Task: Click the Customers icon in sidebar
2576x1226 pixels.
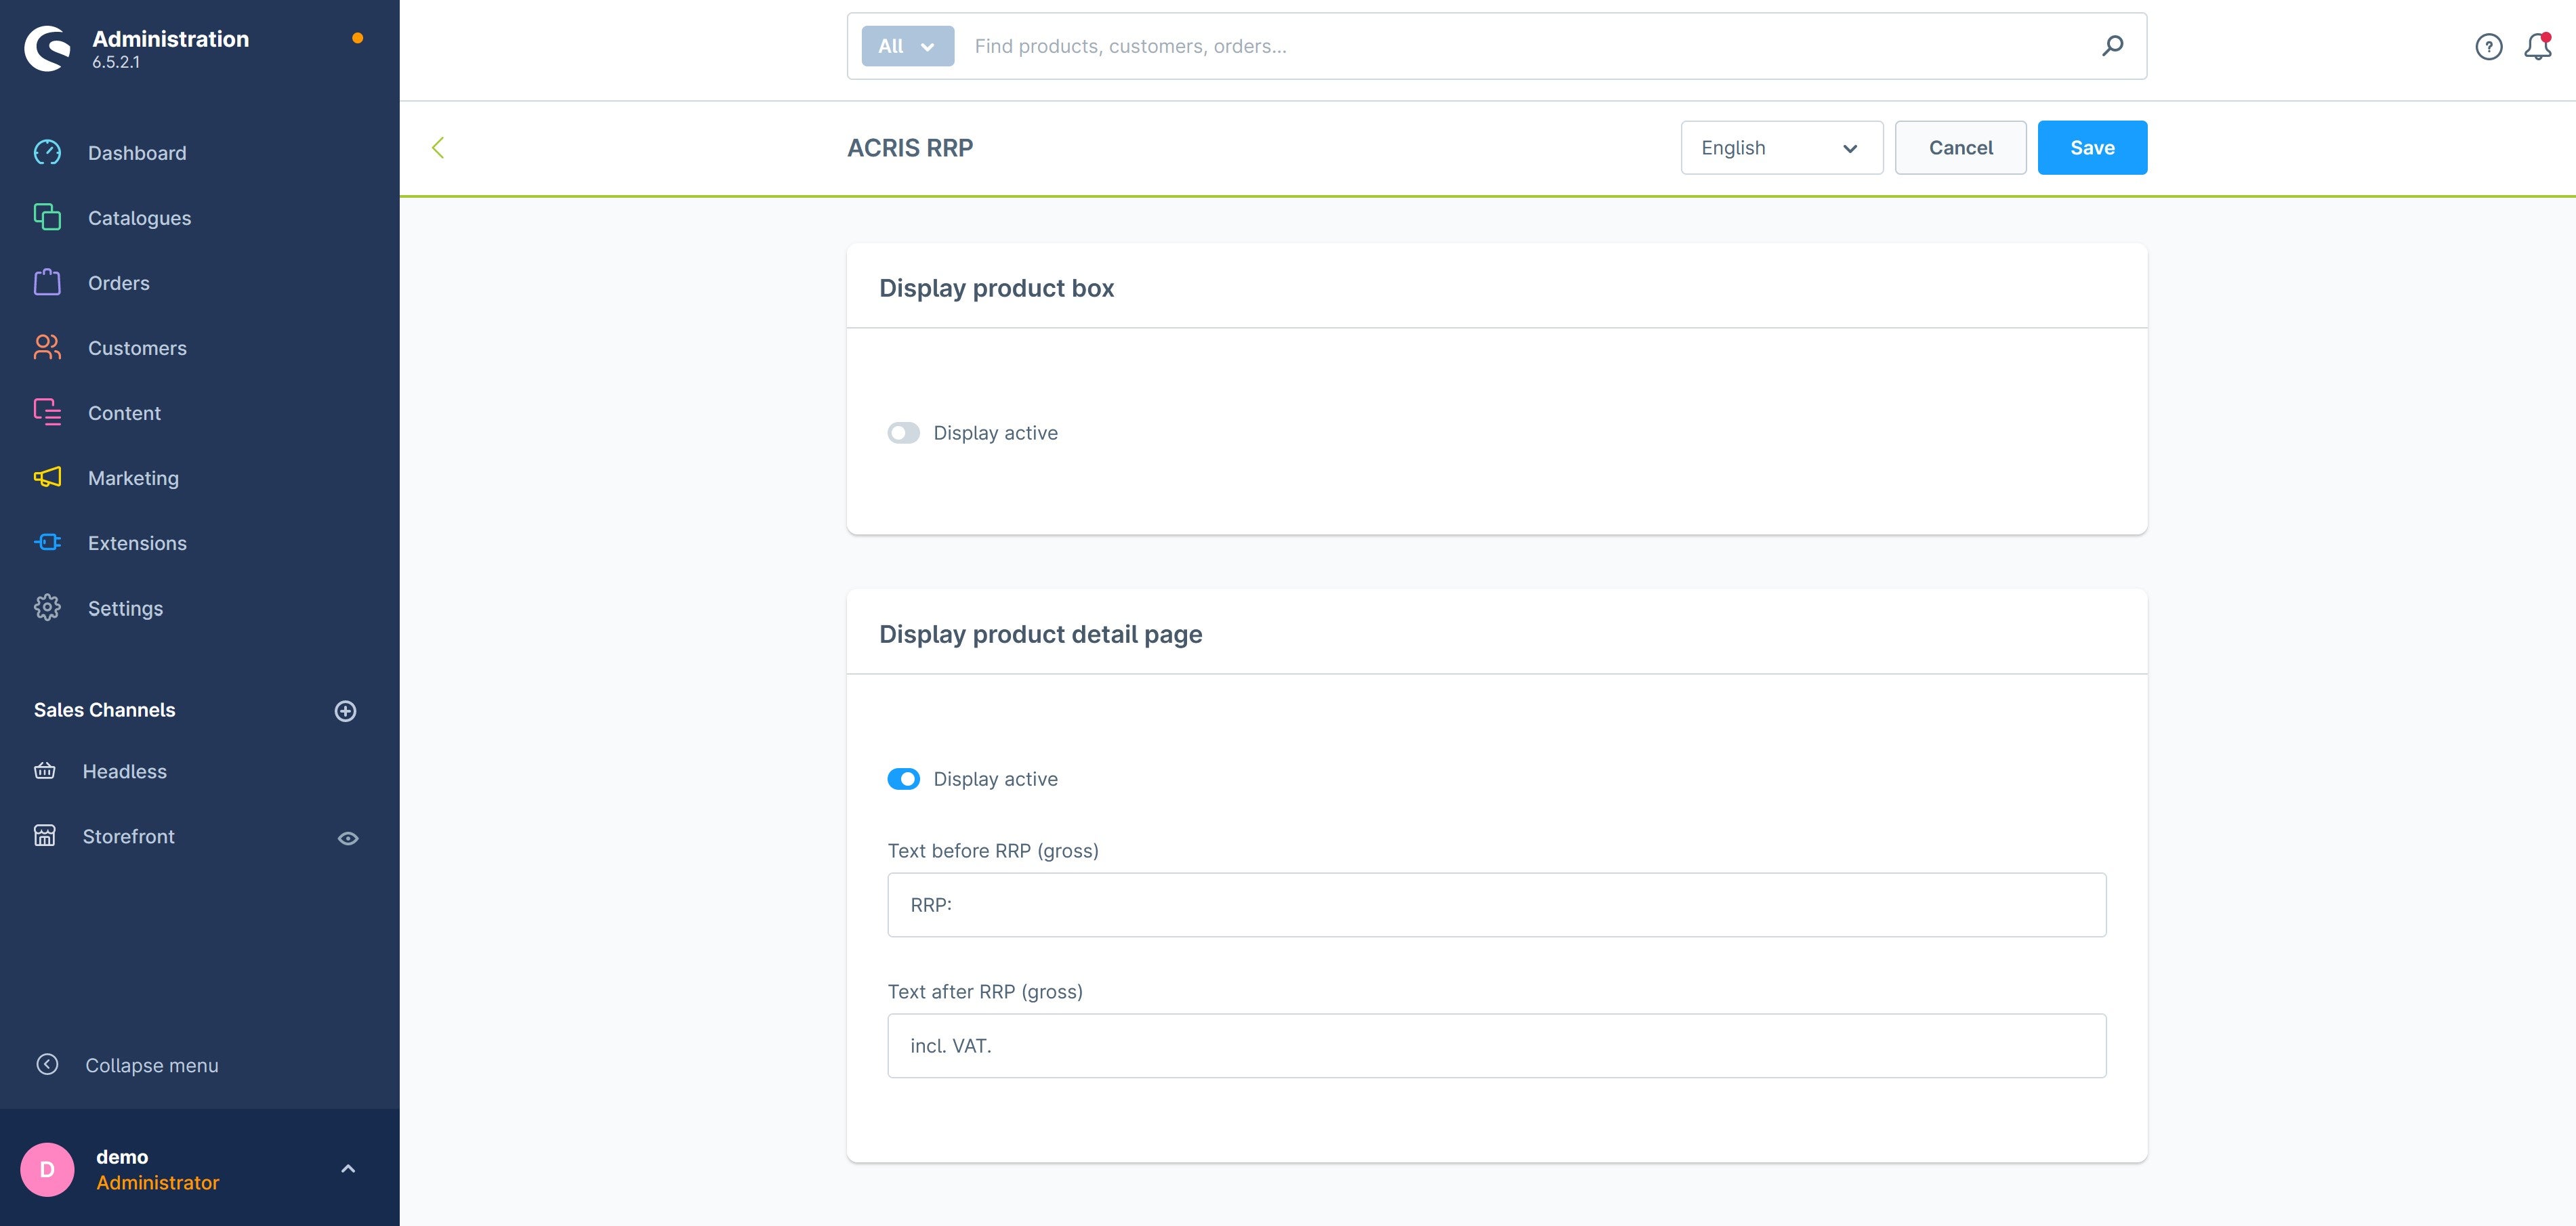Action: pos(47,347)
